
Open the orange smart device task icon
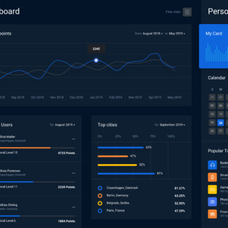click(x=212, y=177)
